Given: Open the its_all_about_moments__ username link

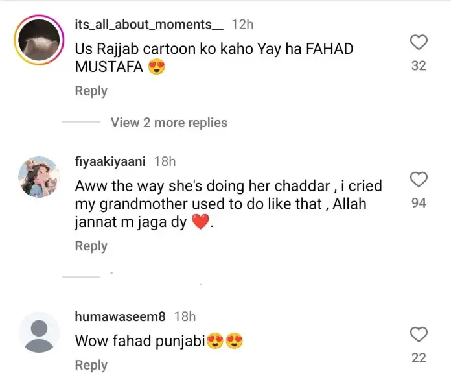Looking at the screenshot, I should [149, 25].
